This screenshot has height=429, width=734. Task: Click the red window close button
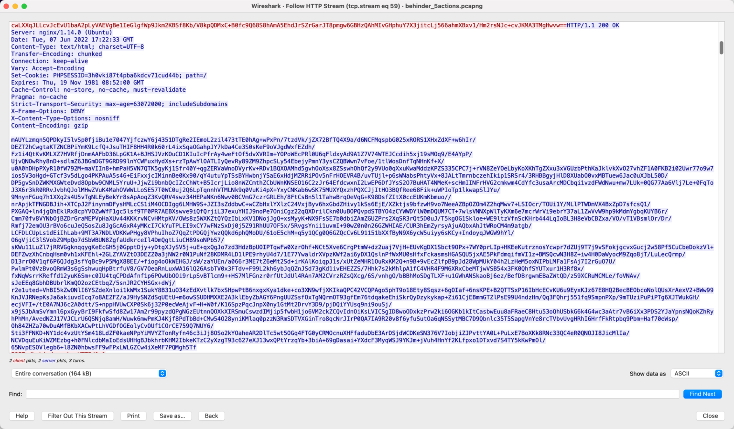click(6, 6)
